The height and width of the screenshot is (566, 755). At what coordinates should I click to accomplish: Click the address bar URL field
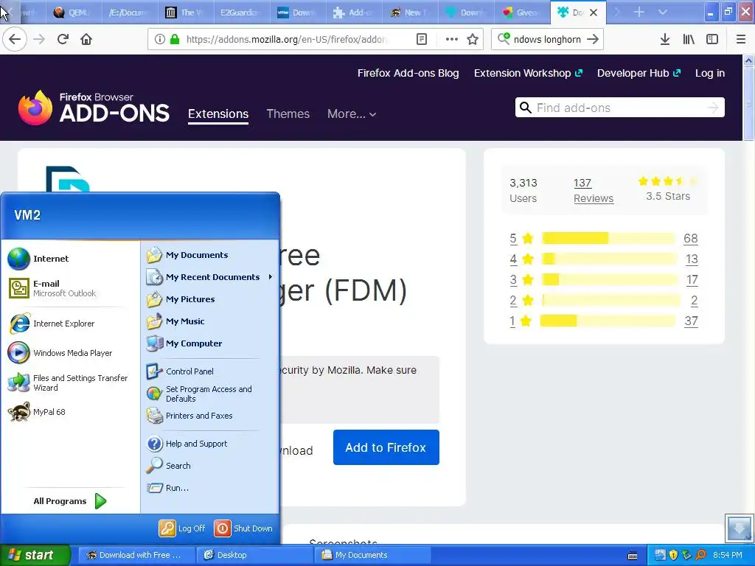click(287, 39)
